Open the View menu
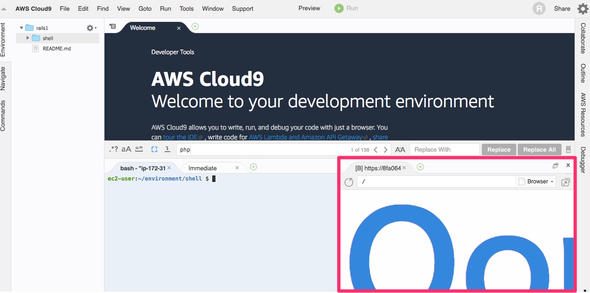Image resolution: width=590 pixels, height=293 pixels. pos(124,8)
